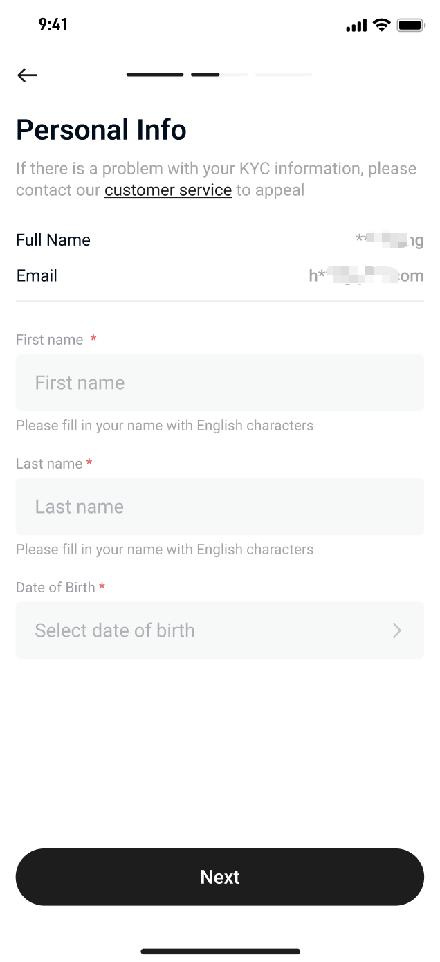
Task: Focus the First name input field
Action: [219, 383]
